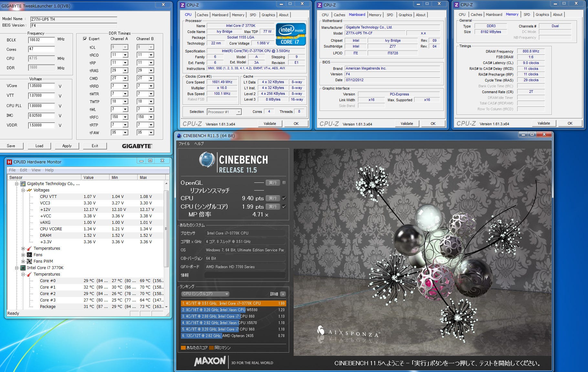The image size is (588, 372).
Task: Click the Intel Core i7 logo in CPU-Z
Action: pyautogui.click(x=291, y=34)
